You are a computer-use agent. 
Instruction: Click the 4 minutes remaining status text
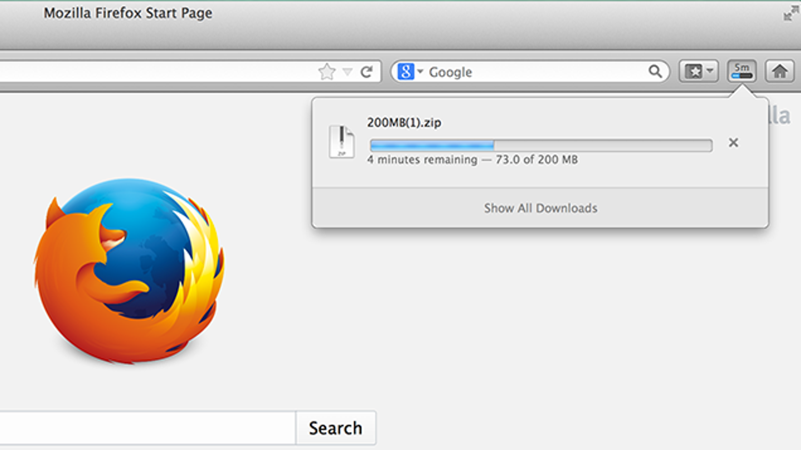(472, 159)
